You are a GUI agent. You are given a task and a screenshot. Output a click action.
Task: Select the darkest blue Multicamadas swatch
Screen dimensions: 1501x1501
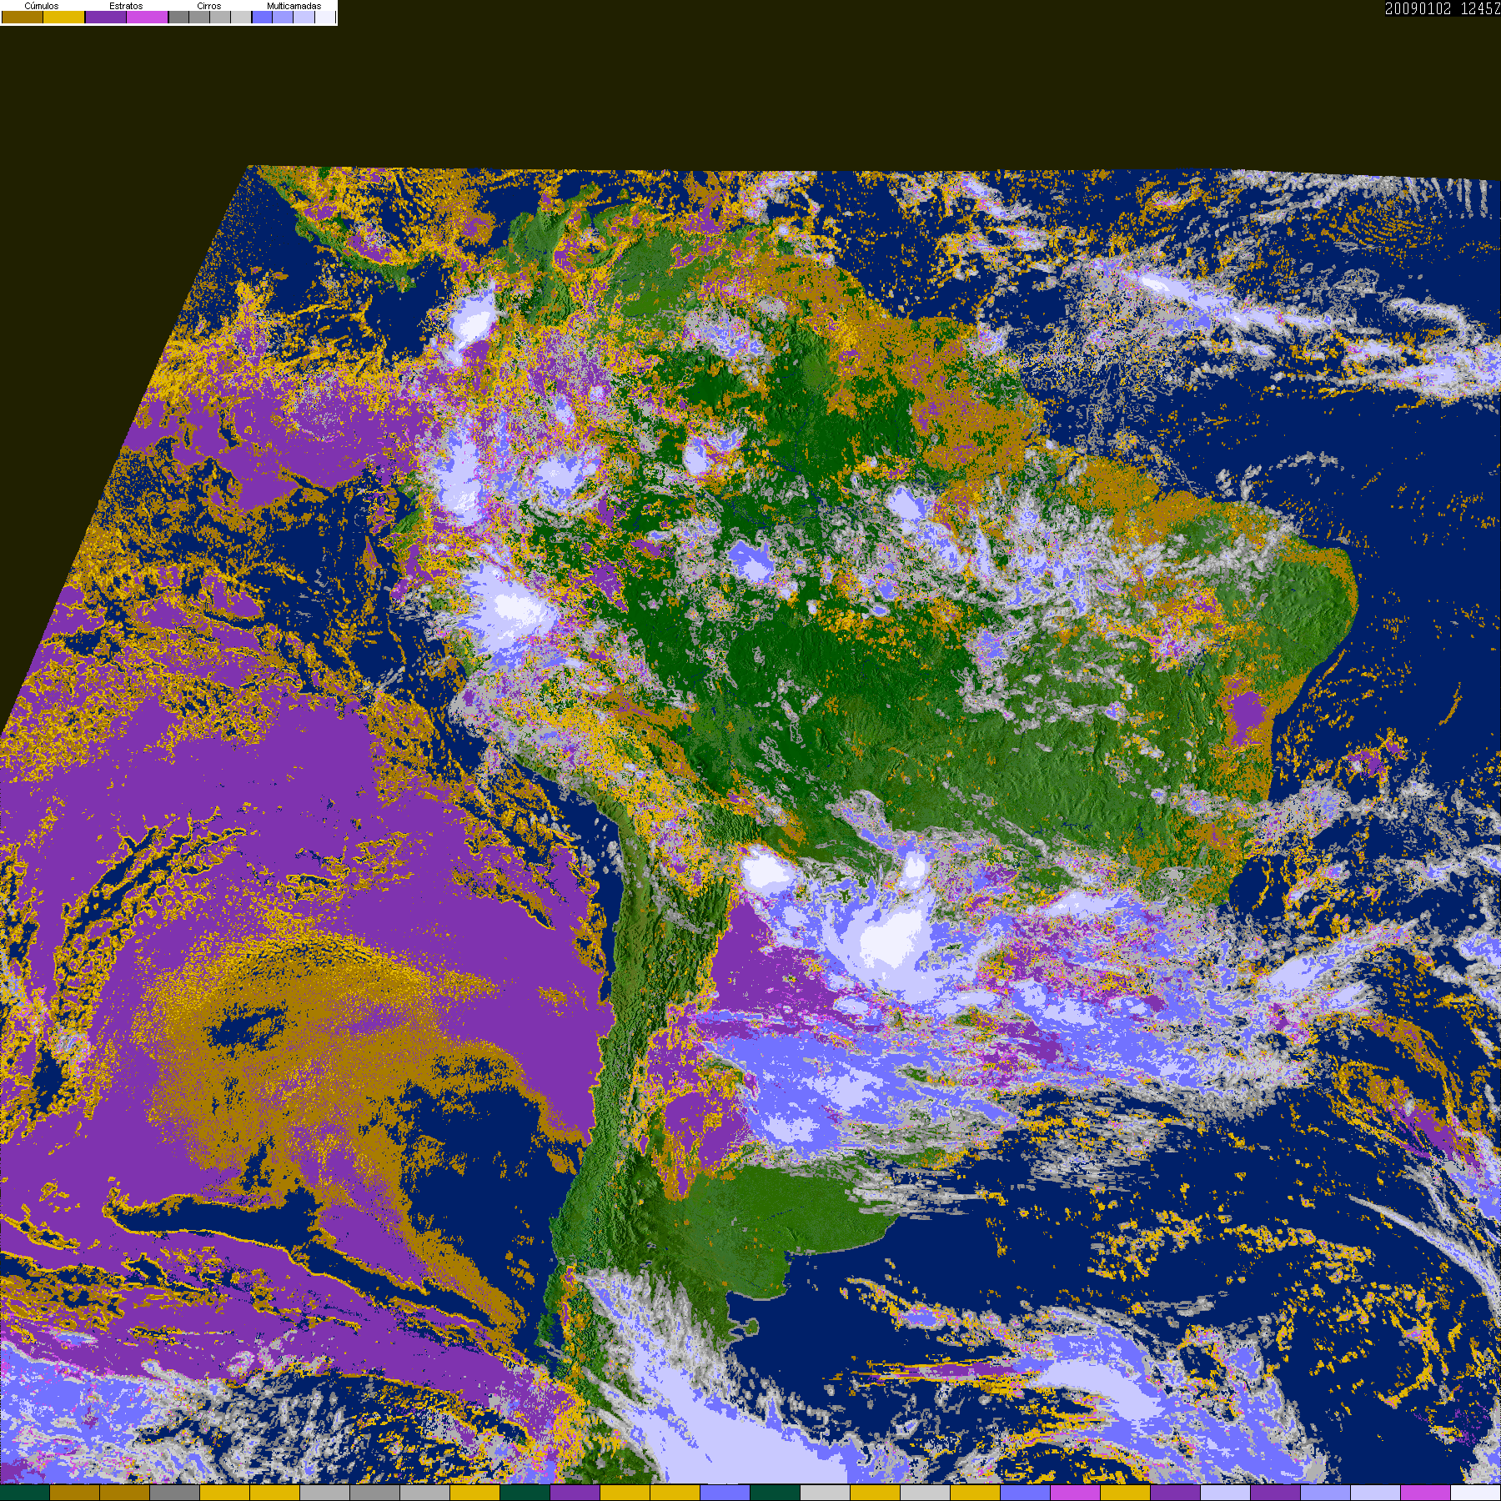click(262, 17)
